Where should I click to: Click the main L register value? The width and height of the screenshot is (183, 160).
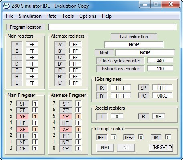pyautogui.click(x=32, y=83)
